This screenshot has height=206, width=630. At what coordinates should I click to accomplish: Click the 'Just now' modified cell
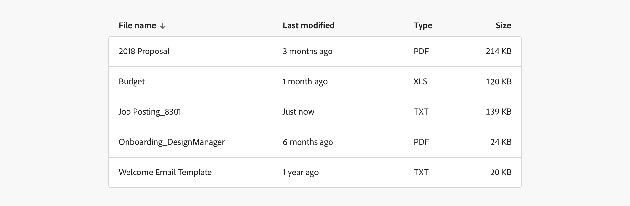(x=299, y=112)
